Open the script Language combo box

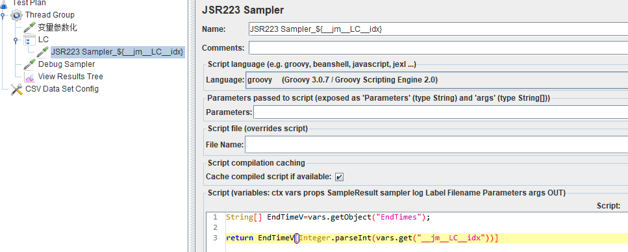click(x=436, y=80)
